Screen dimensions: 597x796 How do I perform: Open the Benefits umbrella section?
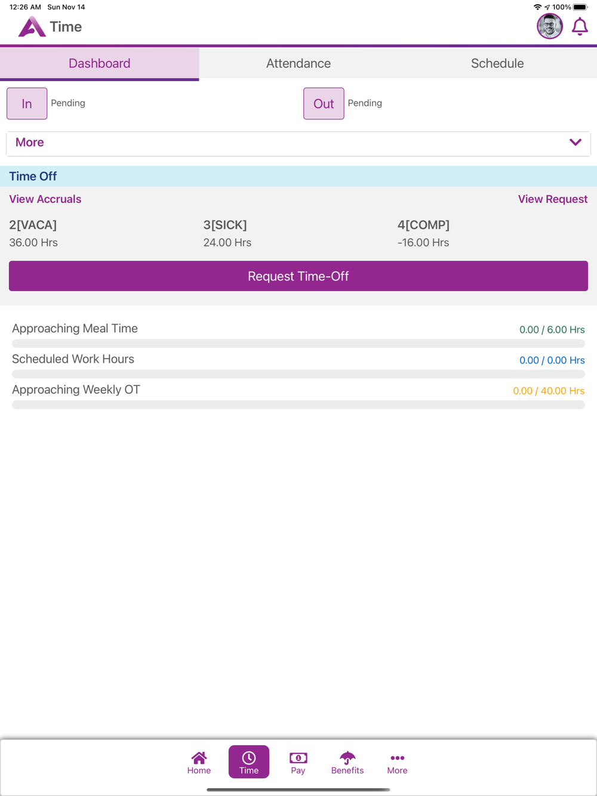(347, 763)
